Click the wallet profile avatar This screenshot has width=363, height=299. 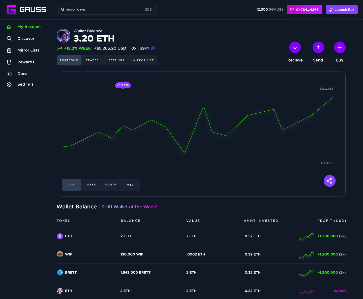coord(64,36)
